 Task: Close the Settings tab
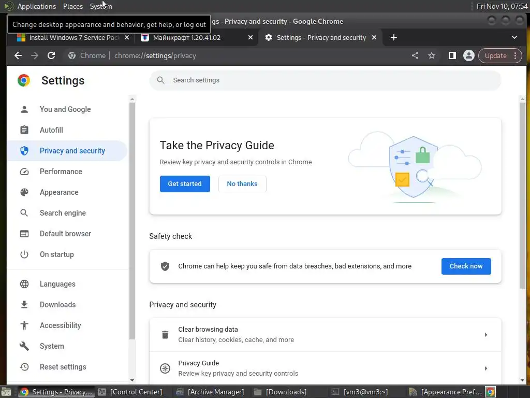pos(374,37)
